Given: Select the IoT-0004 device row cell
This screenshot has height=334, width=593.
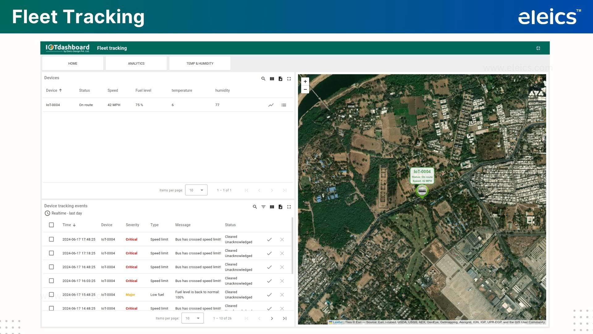Looking at the screenshot, I should tap(53, 105).
